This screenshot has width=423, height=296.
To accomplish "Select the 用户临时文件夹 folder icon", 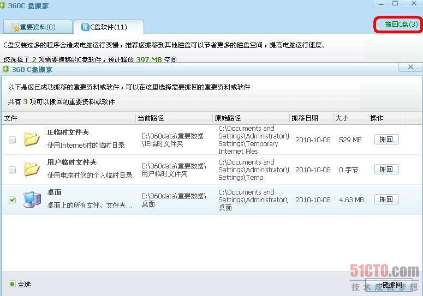I will click(32, 170).
